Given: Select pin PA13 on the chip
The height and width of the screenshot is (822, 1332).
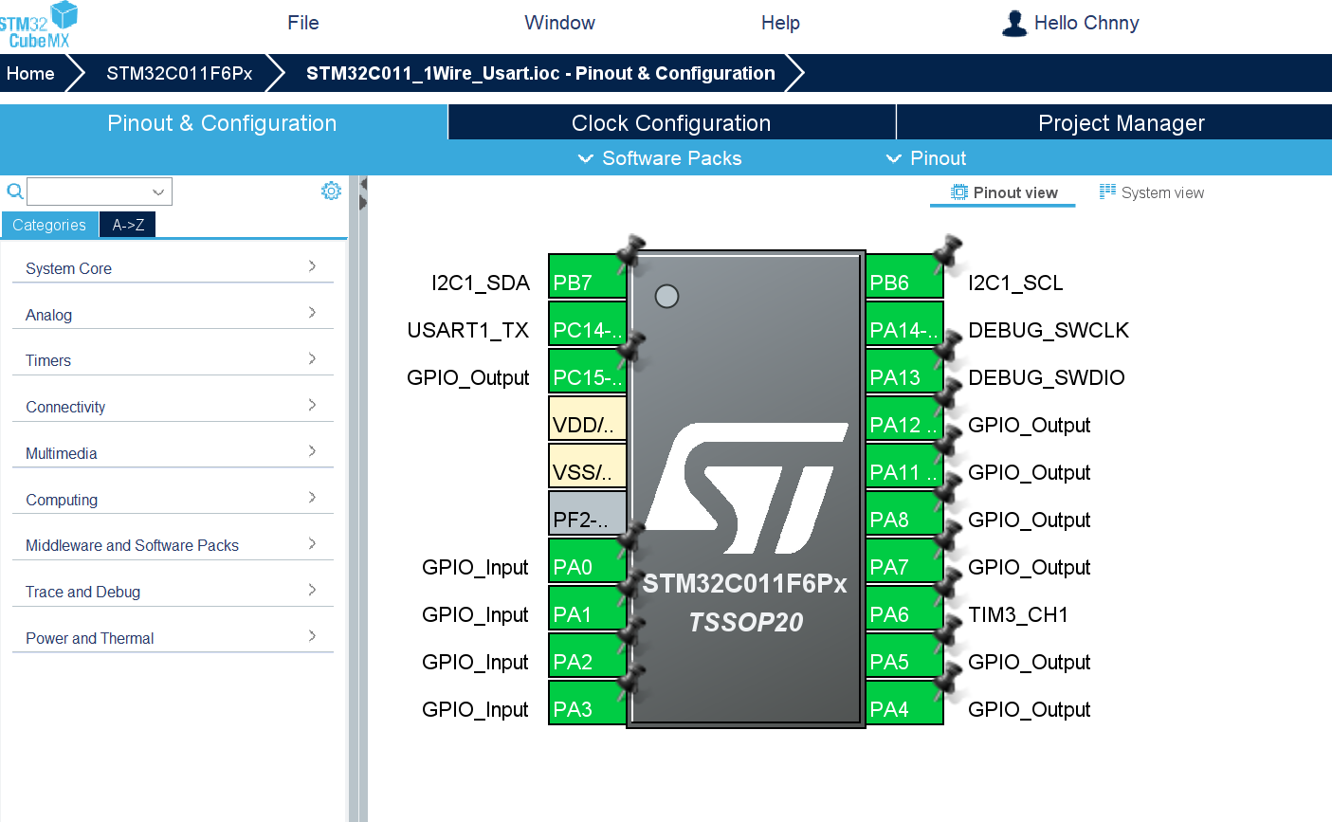Looking at the screenshot, I should pyautogui.click(x=904, y=372).
